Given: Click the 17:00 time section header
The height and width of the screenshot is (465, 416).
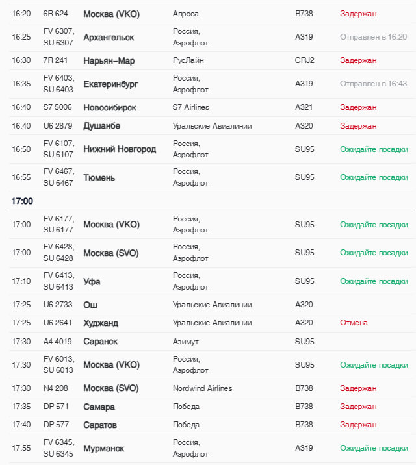Looking at the screenshot, I should pos(22,201).
